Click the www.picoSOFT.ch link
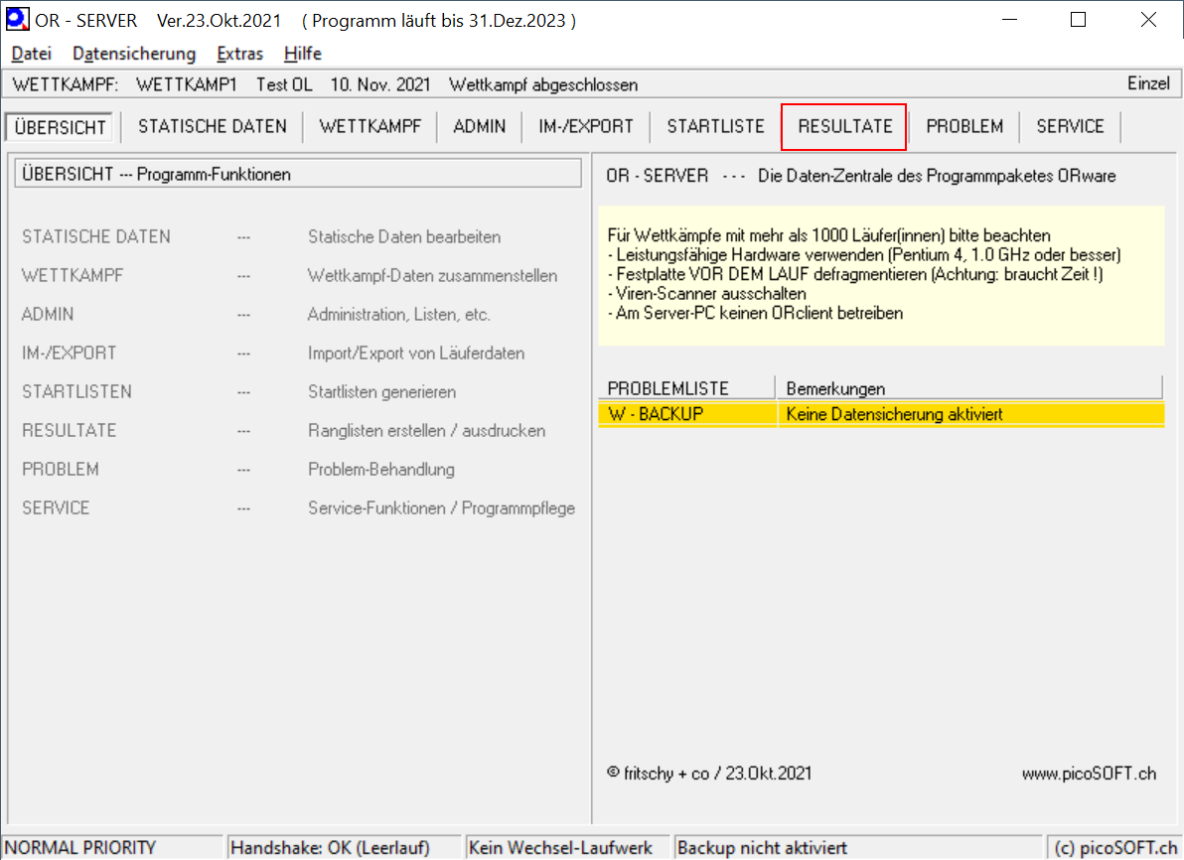The width and height of the screenshot is (1184, 860). point(1089,774)
